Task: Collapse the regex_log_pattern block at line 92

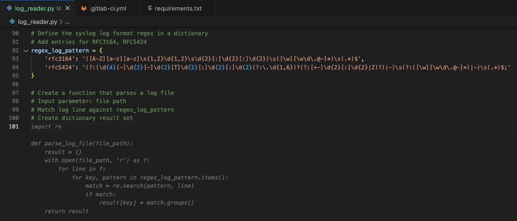Action: coord(26,51)
